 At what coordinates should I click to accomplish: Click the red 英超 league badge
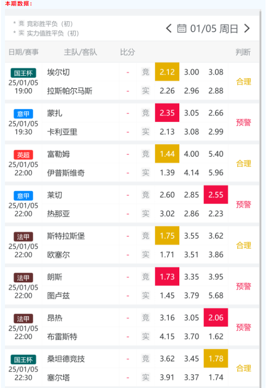point(23,155)
